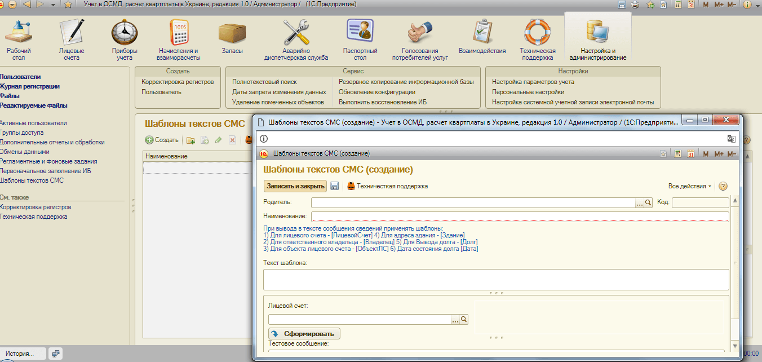Image resolution: width=762 pixels, height=362 pixels.
Task: Click the Наименование column header
Action: pyautogui.click(x=197, y=156)
